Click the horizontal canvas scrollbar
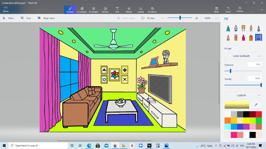 [x=104, y=140]
